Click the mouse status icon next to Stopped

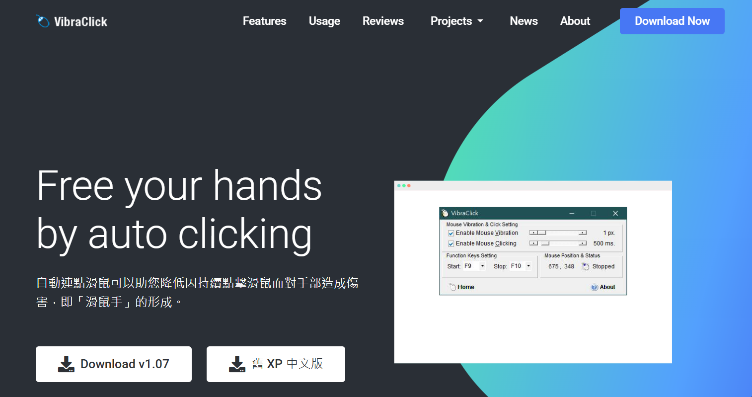pos(586,266)
